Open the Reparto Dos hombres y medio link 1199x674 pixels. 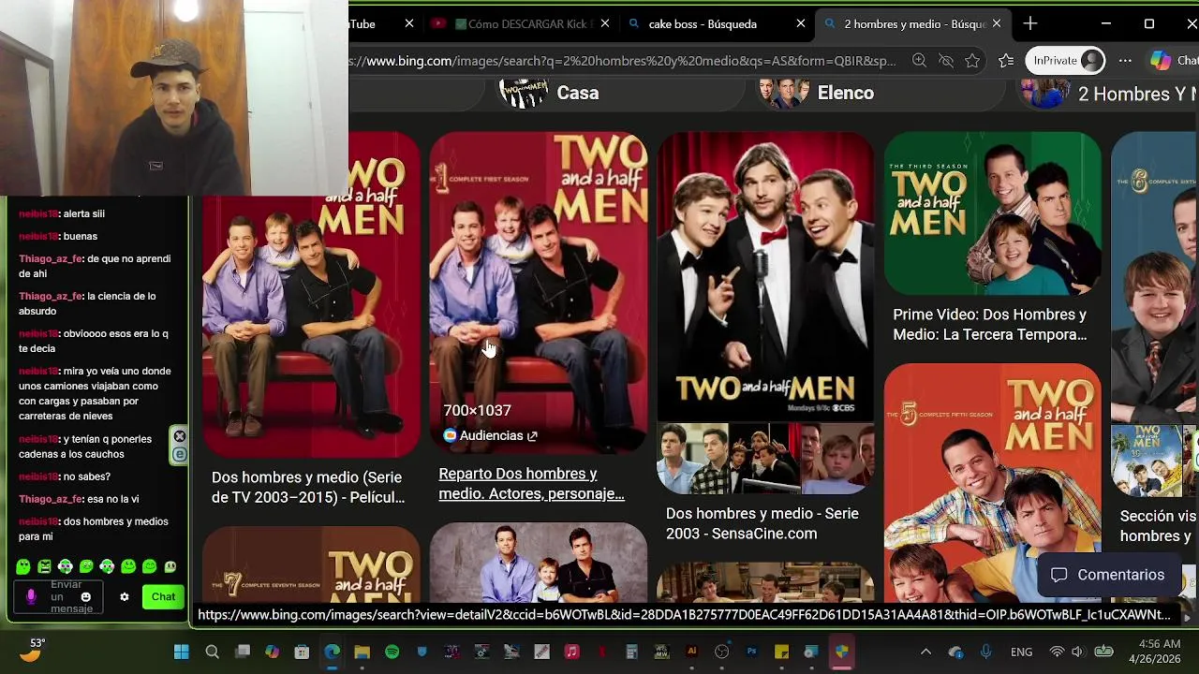point(531,484)
